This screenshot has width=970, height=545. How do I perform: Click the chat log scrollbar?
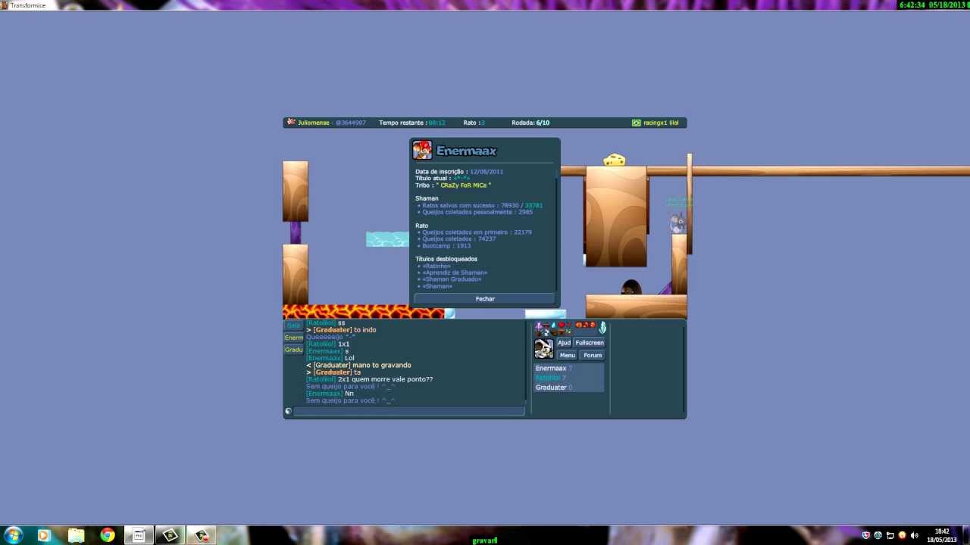click(x=527, y=361)
